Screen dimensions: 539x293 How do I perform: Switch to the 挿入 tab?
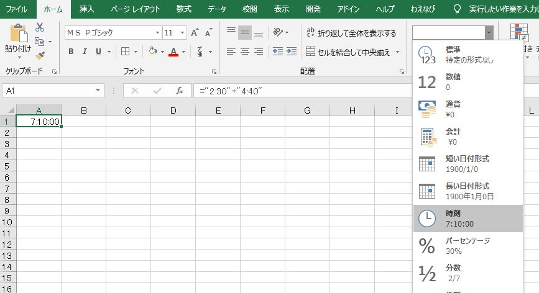pos(86,9)
